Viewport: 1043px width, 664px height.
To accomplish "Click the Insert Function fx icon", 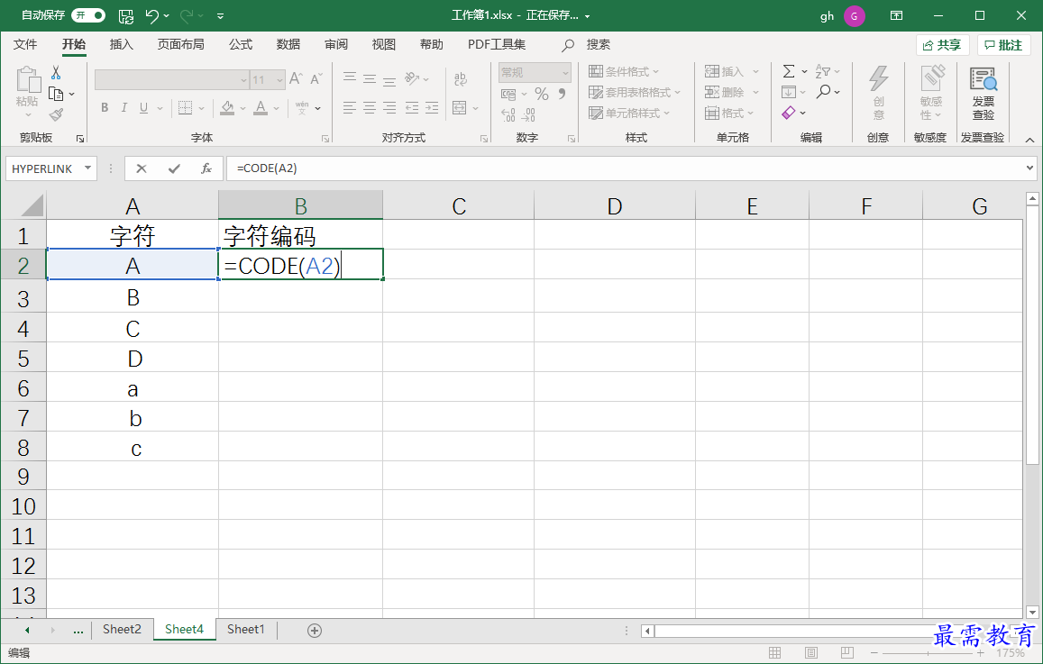I will pos(206,168).
